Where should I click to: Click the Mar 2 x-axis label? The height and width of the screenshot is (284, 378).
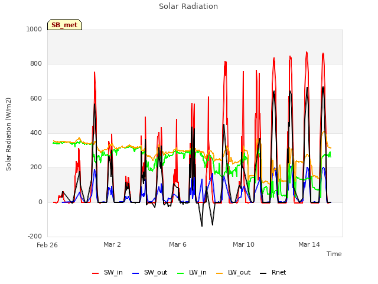(112, 244)
